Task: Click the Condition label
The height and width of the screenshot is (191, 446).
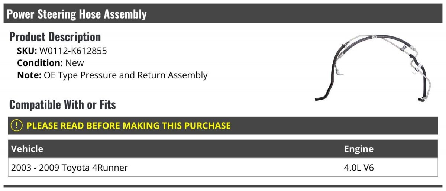Action: point(40,63)
